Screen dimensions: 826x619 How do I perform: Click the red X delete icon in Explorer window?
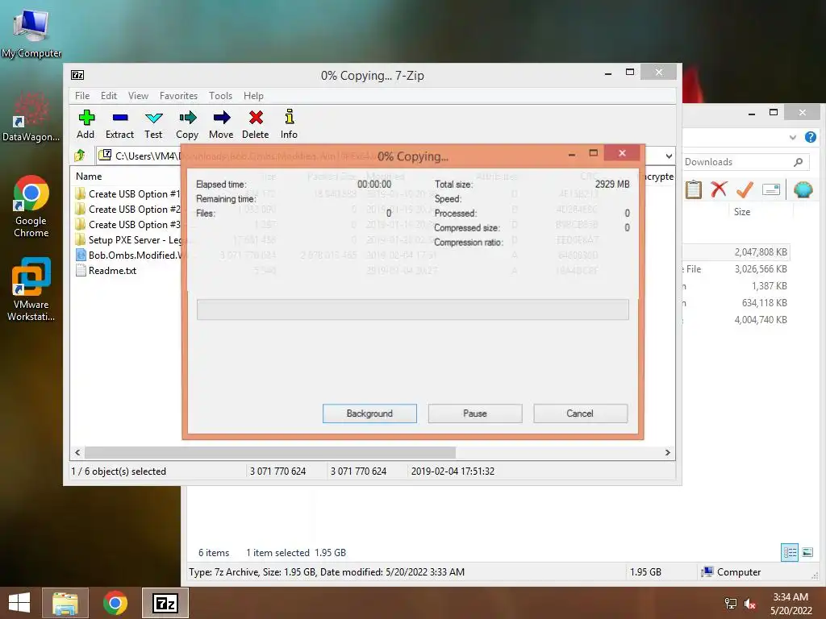pyautogui.click(x=719, y=189)
